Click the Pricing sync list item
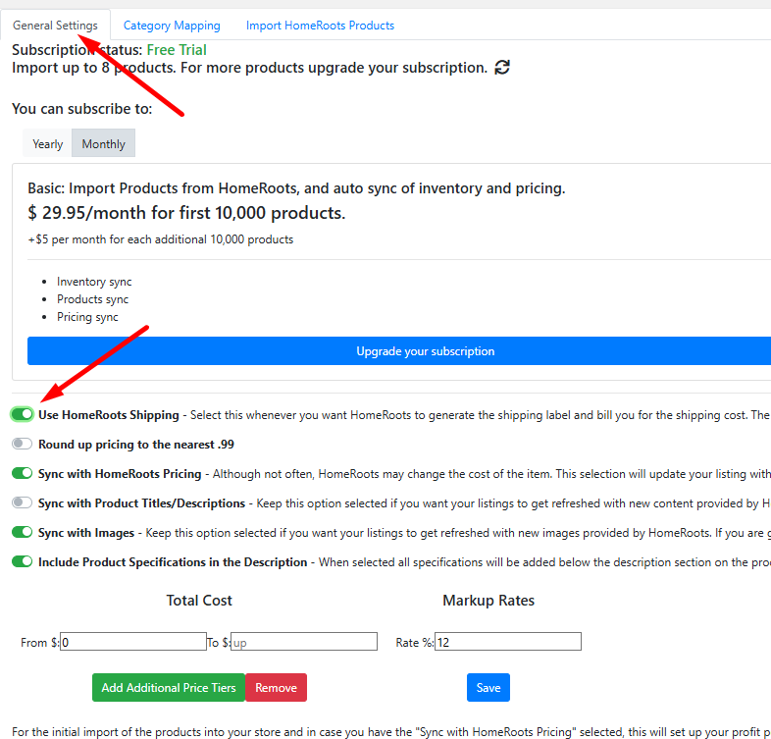 click(x=87, y=317)
